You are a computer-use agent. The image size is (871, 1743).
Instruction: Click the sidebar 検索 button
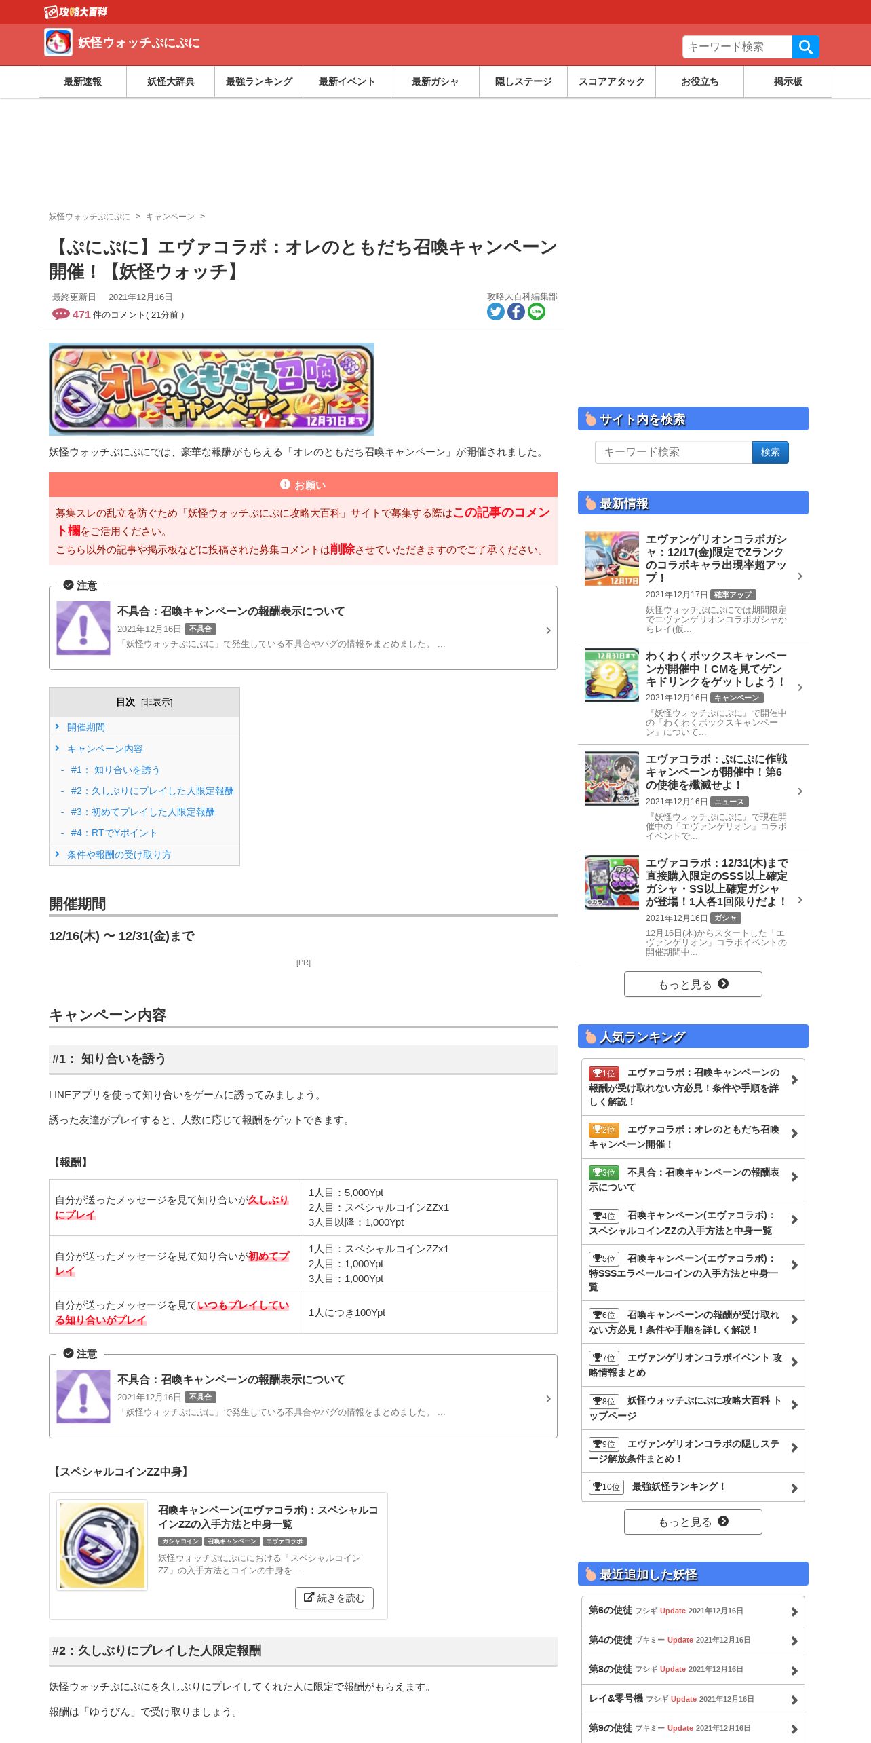[771, 452]
